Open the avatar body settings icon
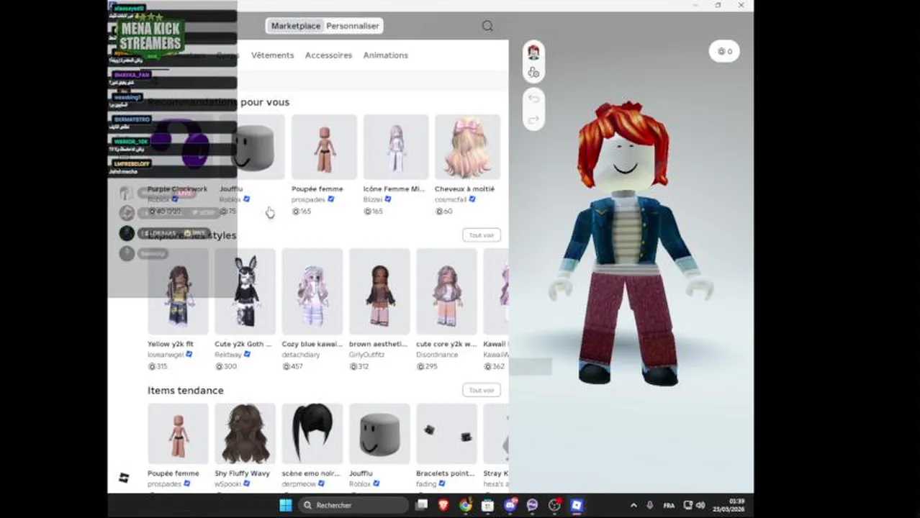This screenshot has width=920, height=518. pyautogui.click(x=533, y=72)
